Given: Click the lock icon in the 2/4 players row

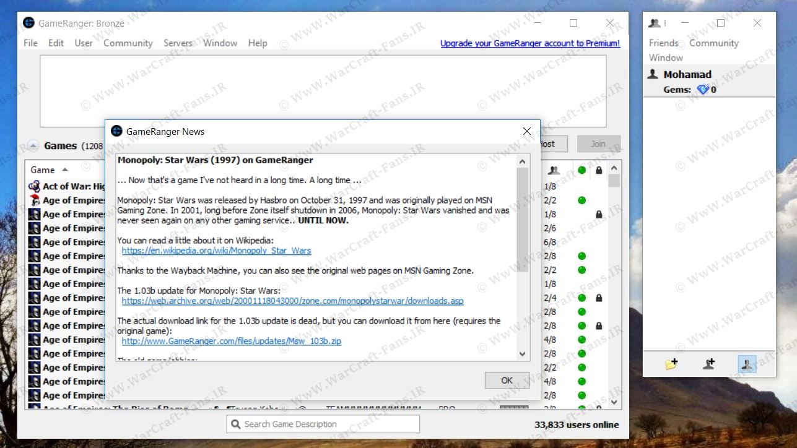Looking at the screenshot, I should (599, 298).
